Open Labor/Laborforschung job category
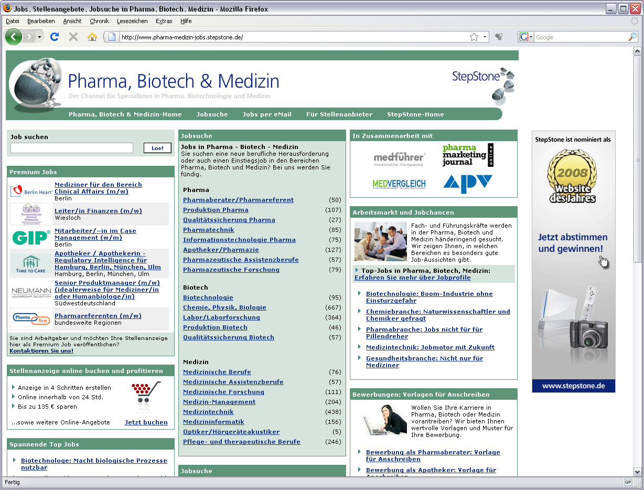Viewport: 644px width, 490px height. (x=221, y=317)
